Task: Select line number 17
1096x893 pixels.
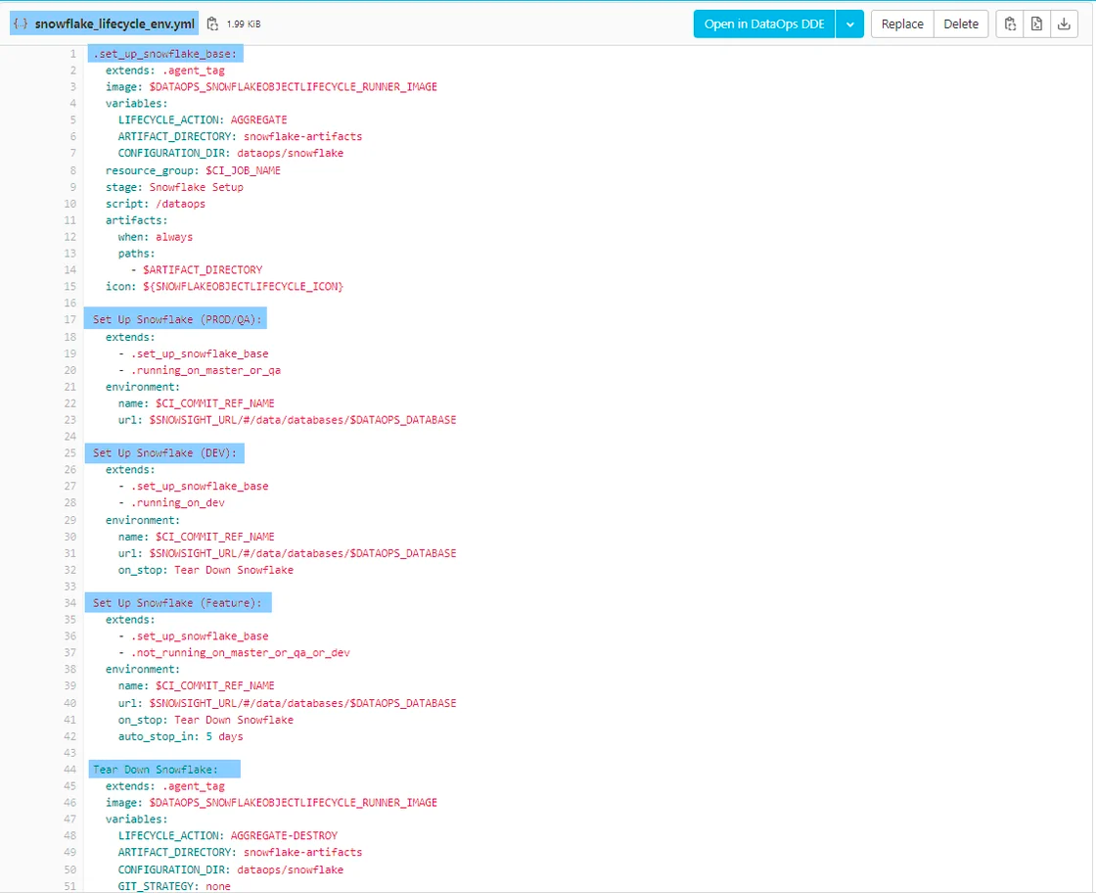Action: pyautogui.click(x=69, y=319)
